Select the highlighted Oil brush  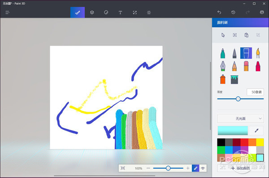tap(246, 53)
